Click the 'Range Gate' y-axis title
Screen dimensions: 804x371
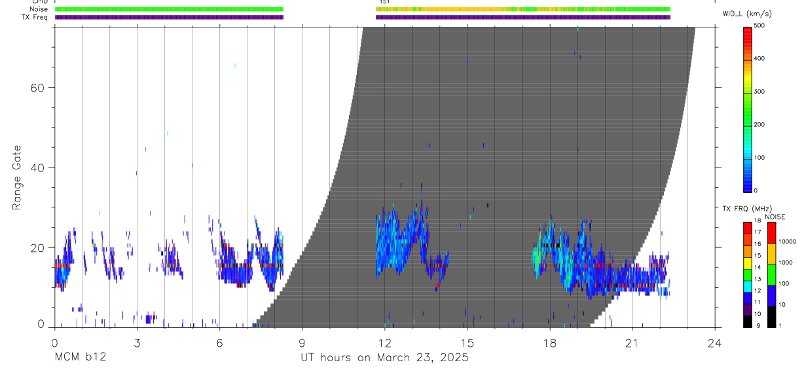tap(16, 177)
